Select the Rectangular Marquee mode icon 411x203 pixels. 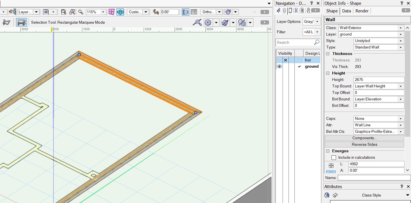(x=21, y=22)
